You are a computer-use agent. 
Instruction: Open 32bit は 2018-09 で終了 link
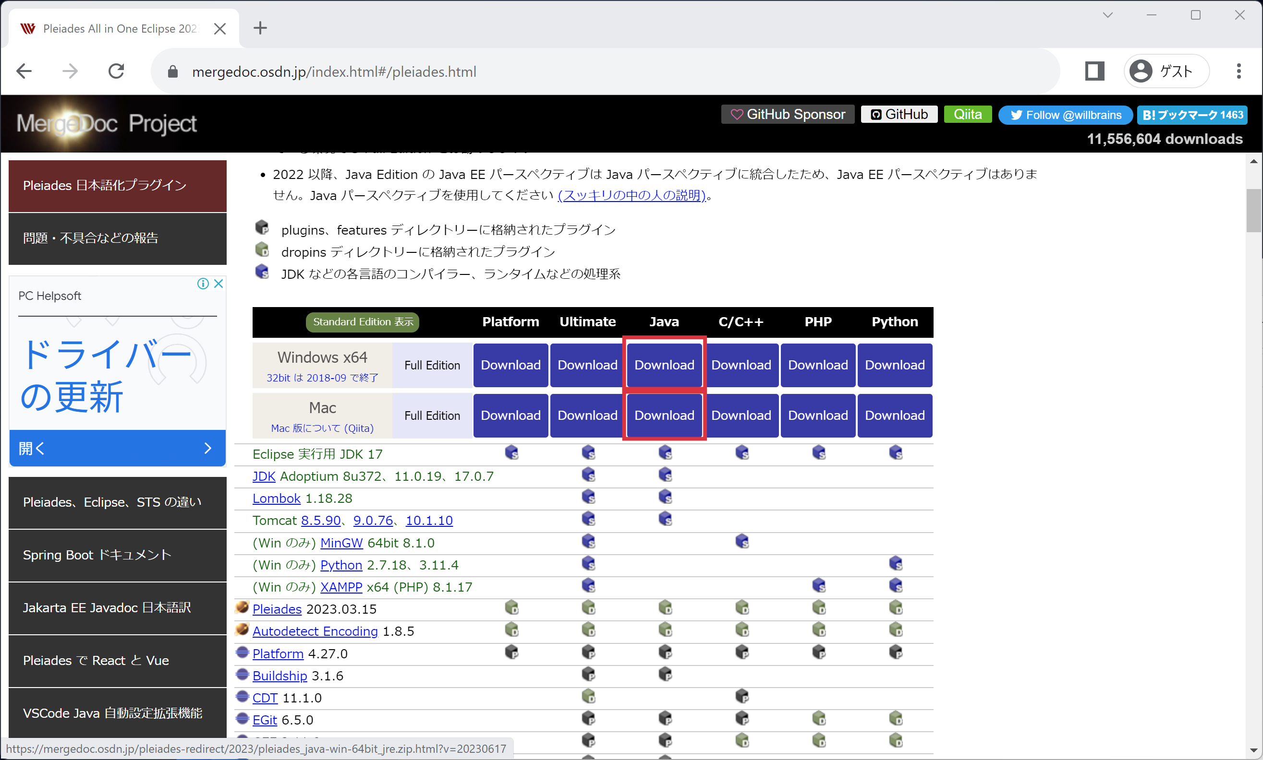pyautogui.click(x=322, y=378)
